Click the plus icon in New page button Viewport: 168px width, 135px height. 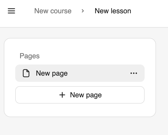62,95
